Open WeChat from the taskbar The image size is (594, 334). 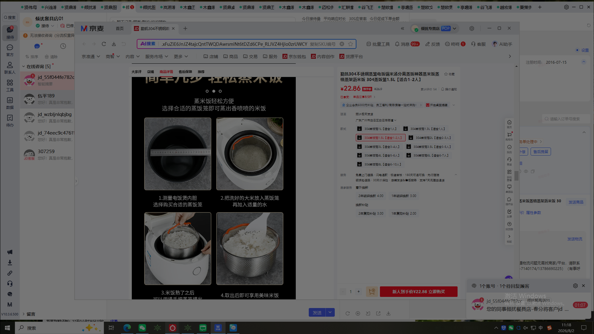pos(142,328)
